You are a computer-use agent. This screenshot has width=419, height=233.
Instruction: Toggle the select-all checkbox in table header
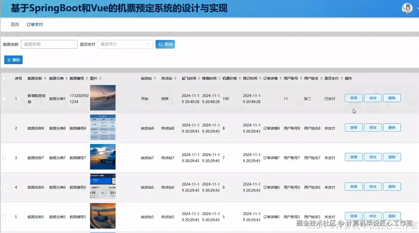[x=4, y=78]
